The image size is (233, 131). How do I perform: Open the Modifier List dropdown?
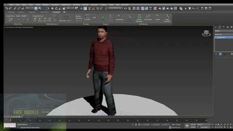(224, 34)
